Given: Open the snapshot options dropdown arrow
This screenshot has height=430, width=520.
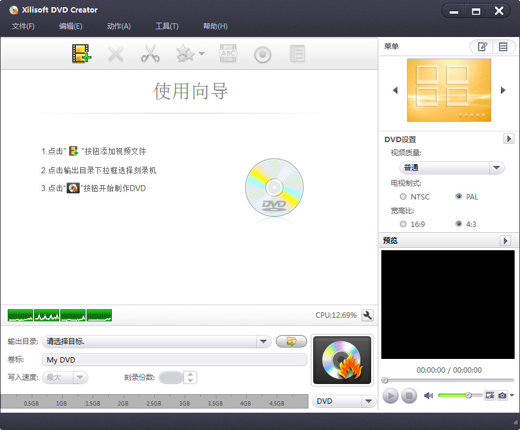Looking at the screenshot, I should point(512,395).
